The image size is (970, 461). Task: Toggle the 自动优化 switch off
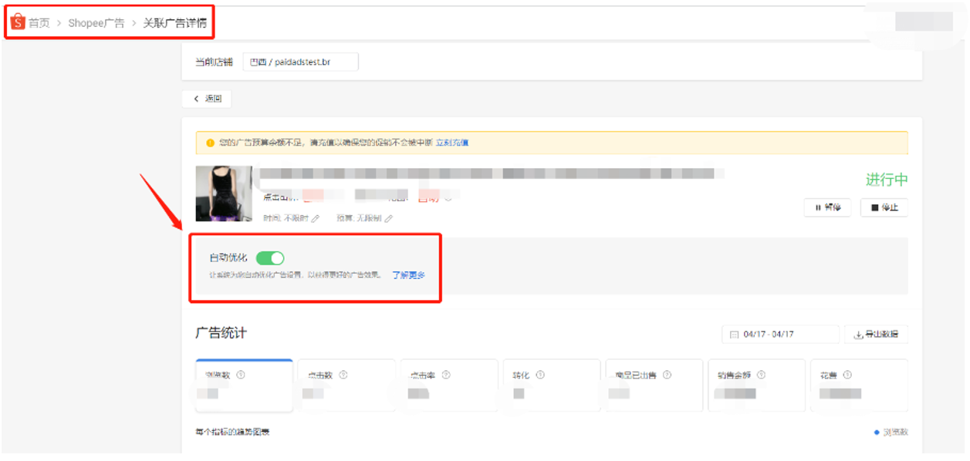(270, 258)
